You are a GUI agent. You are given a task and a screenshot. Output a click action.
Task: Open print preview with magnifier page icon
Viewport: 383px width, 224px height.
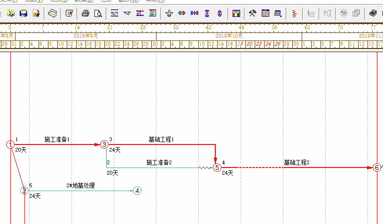point(97,13)
